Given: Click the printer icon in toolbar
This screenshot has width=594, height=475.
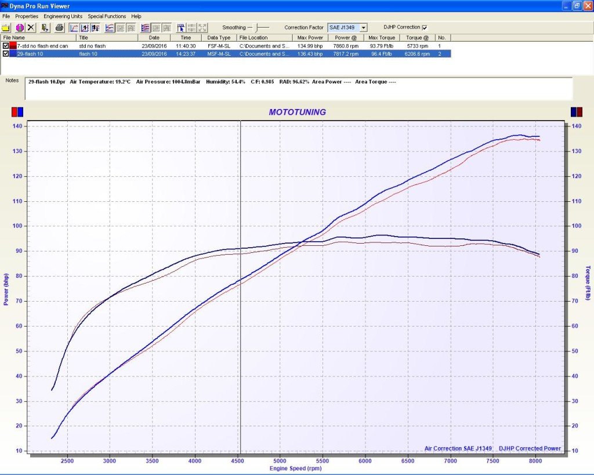Looking at the screenshot, I should [x=59, y=27].
